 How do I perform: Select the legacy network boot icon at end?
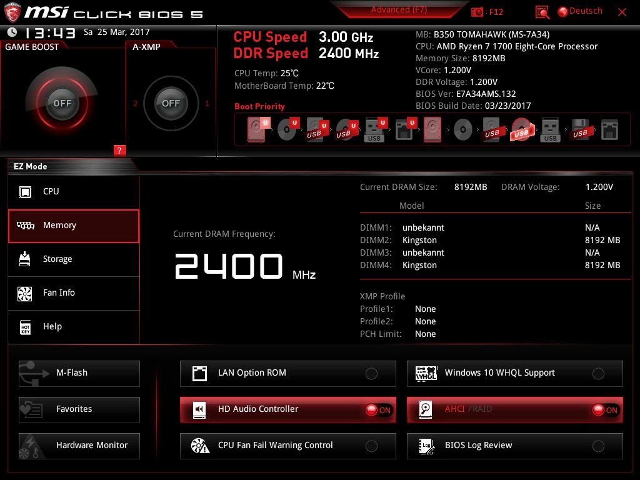pyautogui.click(x=610, y=130)
